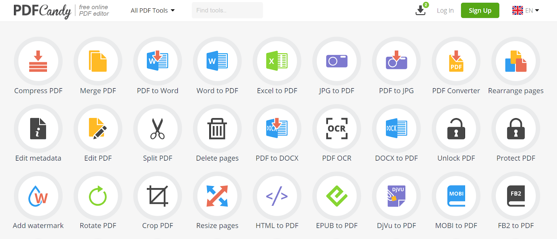Click the HTML to PDF label
Image resolution: width=557 pixels, height=239 pixels.
click(x=277, y=225)
